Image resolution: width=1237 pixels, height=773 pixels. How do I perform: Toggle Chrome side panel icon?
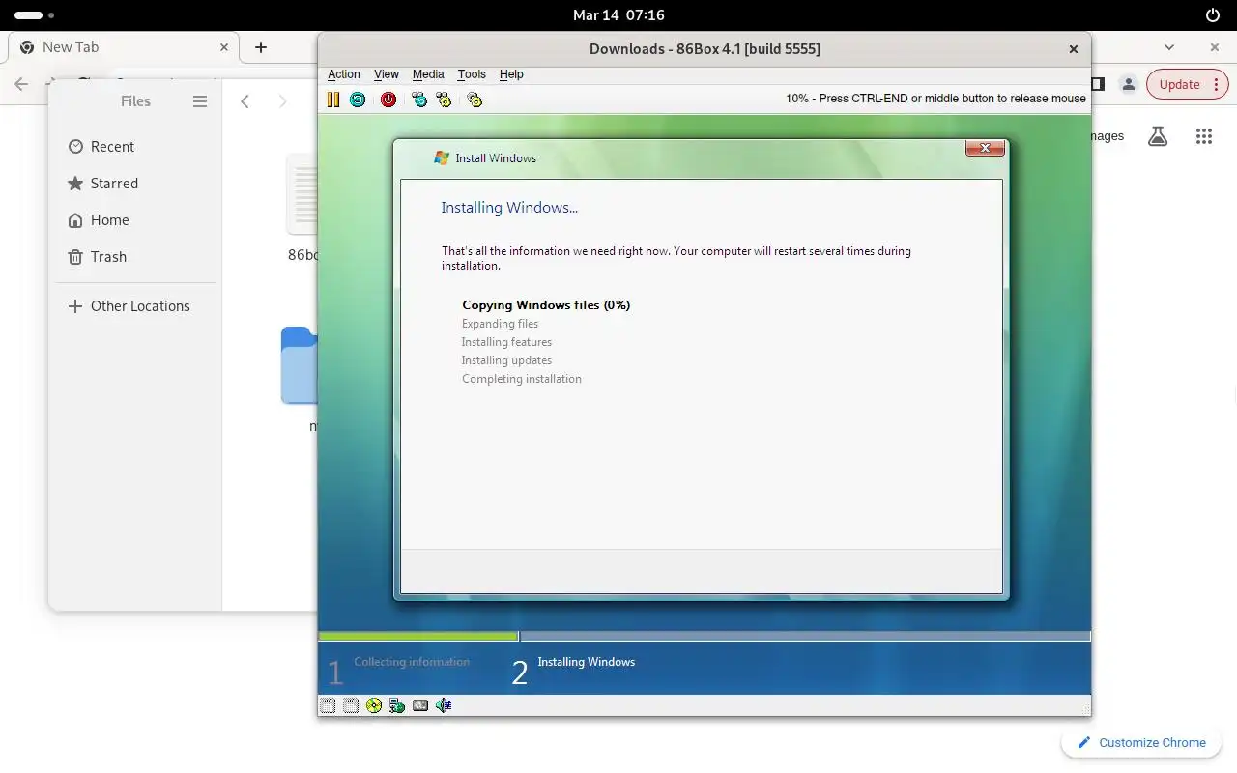(1099, 84)
